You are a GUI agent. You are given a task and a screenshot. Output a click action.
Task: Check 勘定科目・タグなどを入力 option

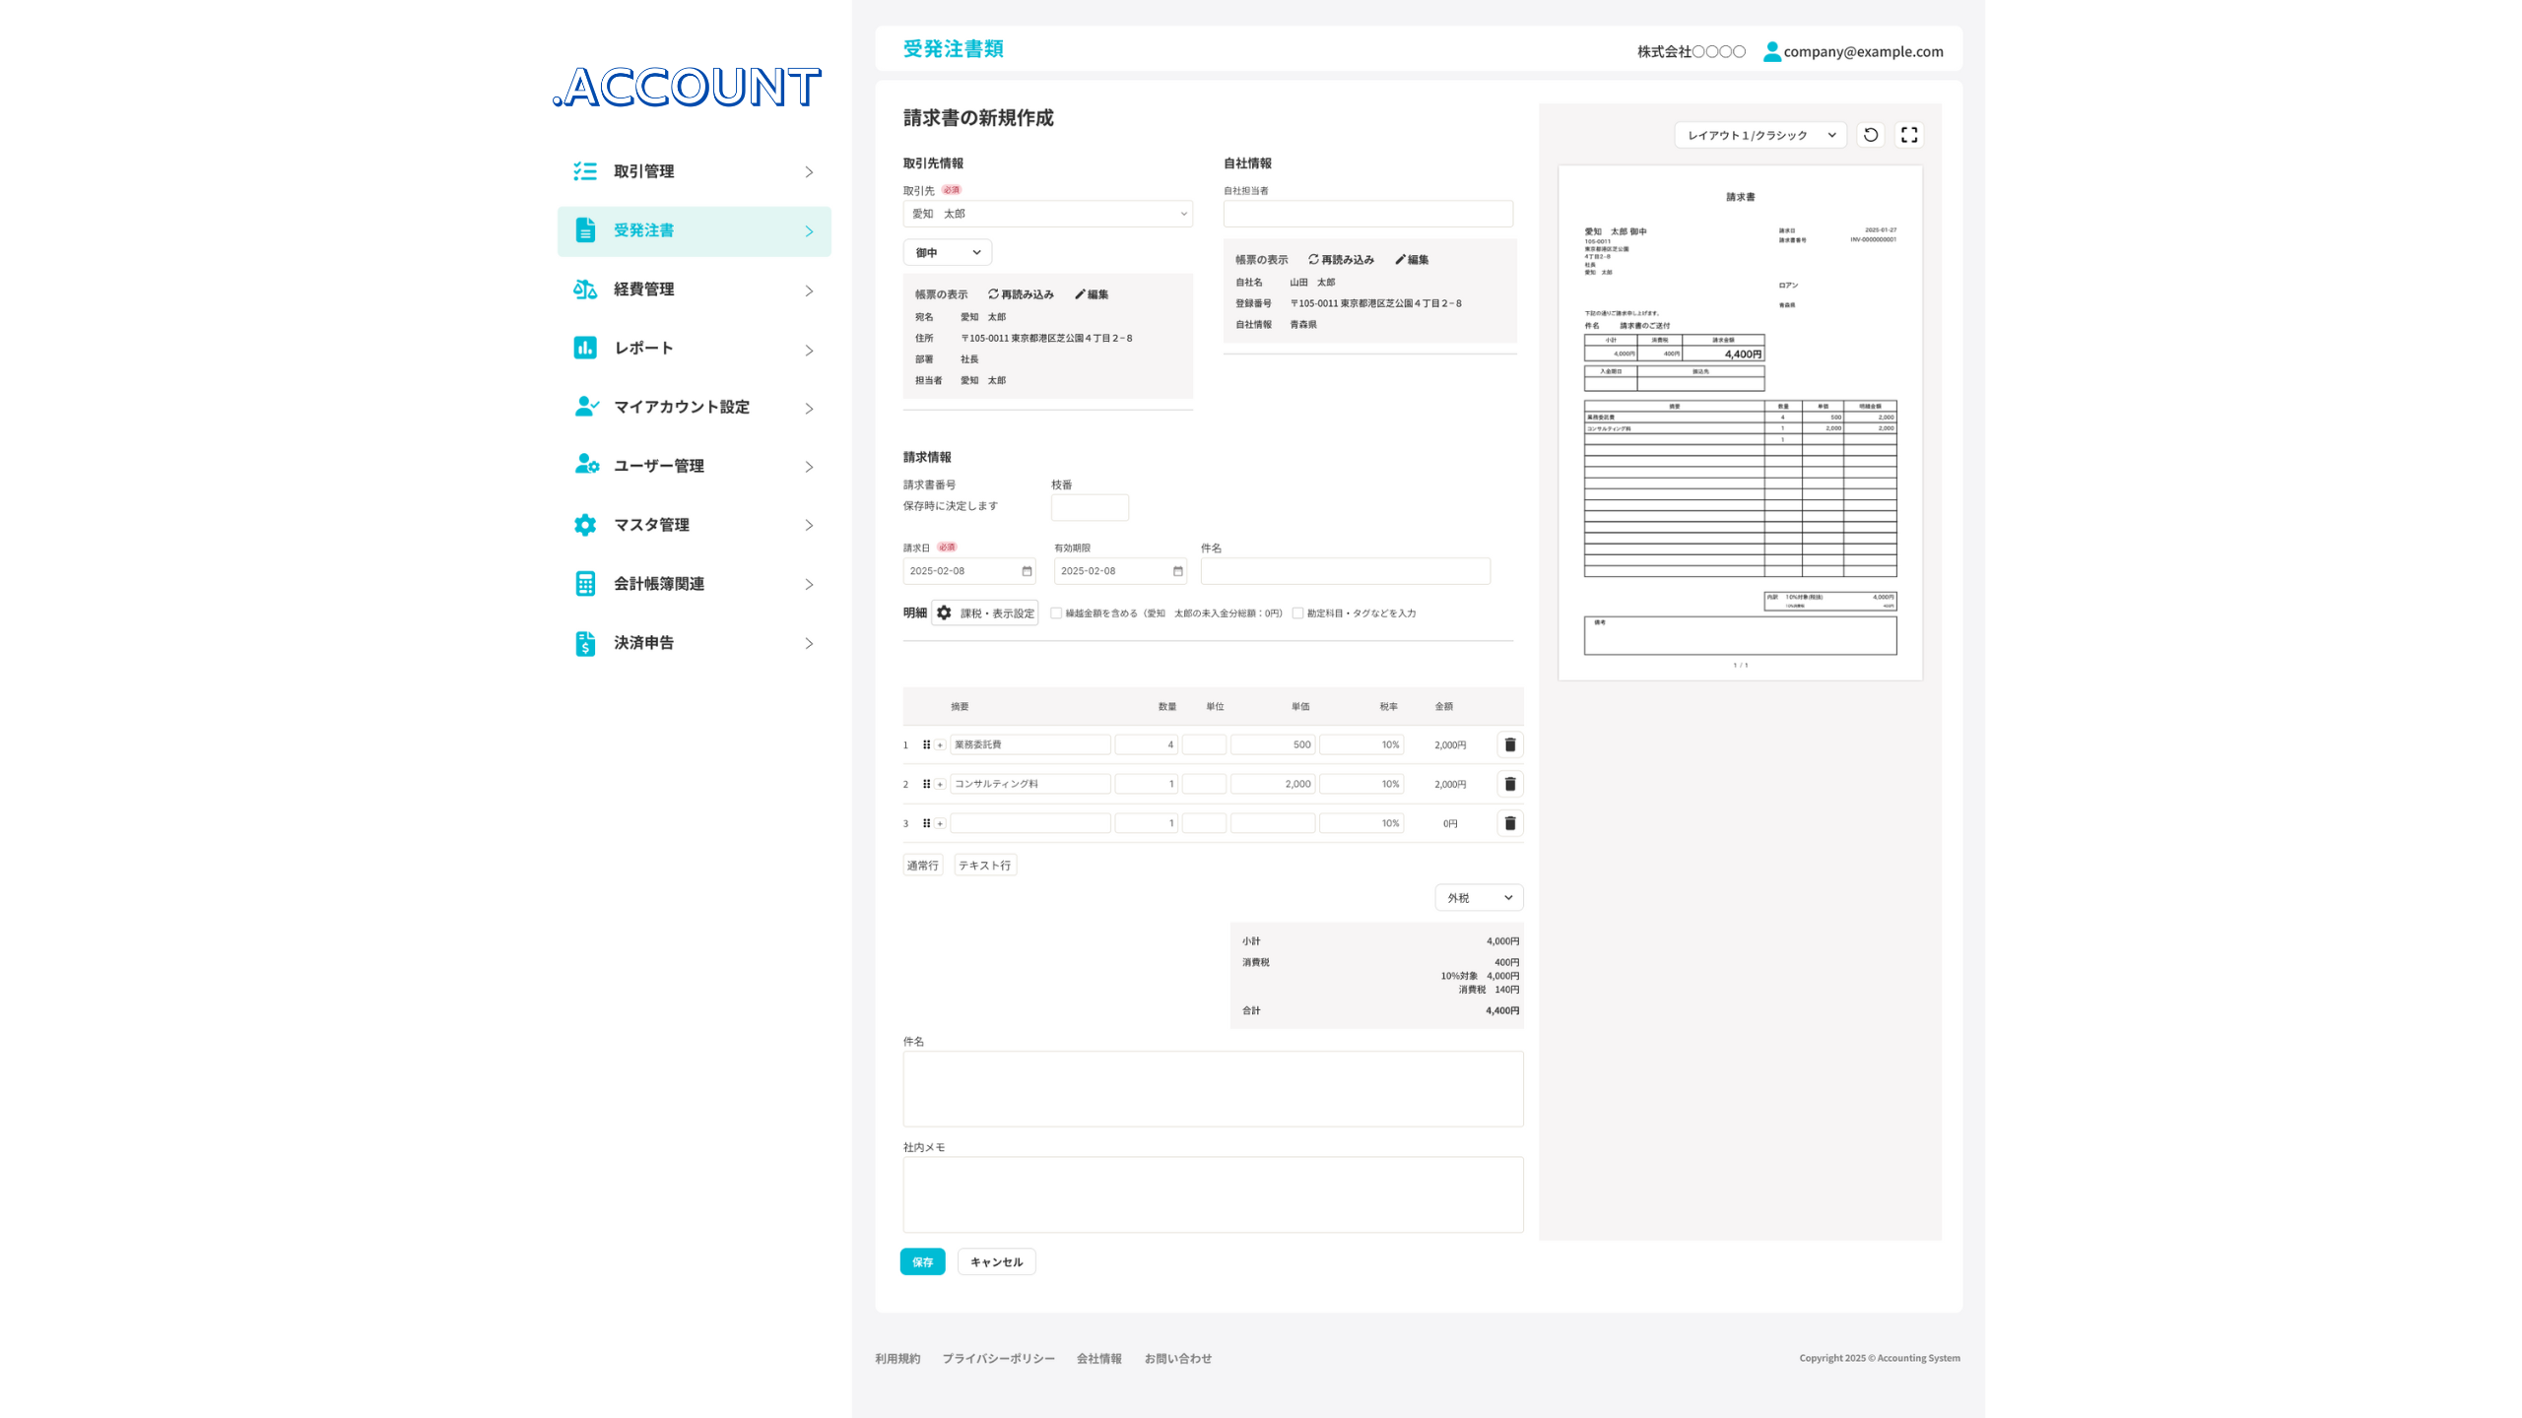pyautogui.click(x=1297, y=613)
